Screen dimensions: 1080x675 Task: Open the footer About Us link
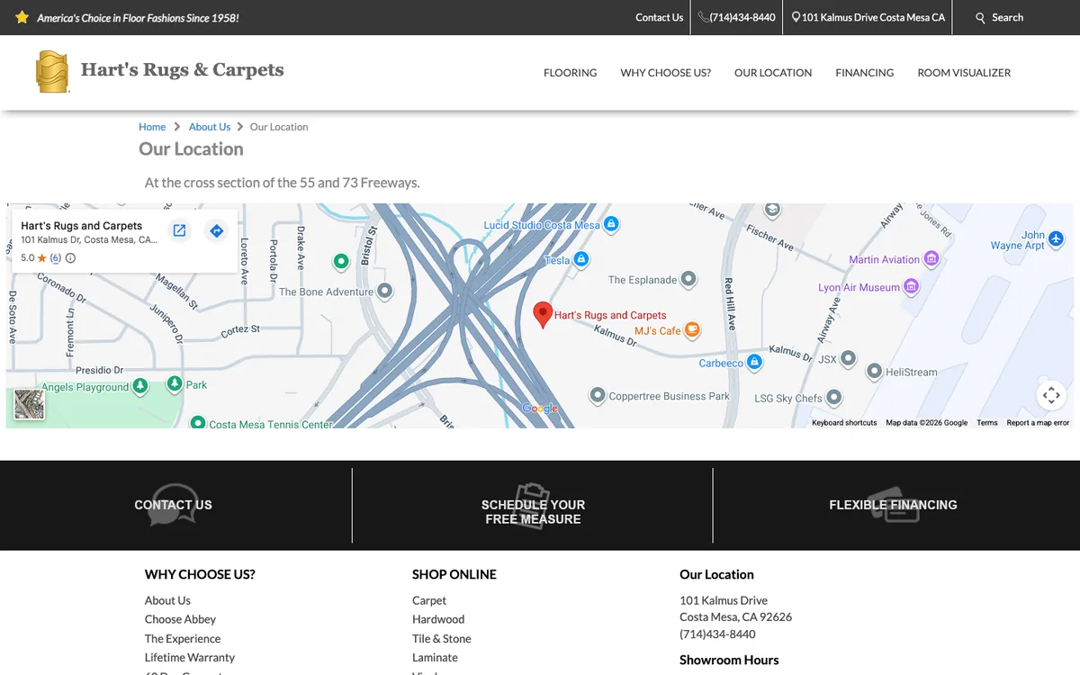[x=167, y=600]
